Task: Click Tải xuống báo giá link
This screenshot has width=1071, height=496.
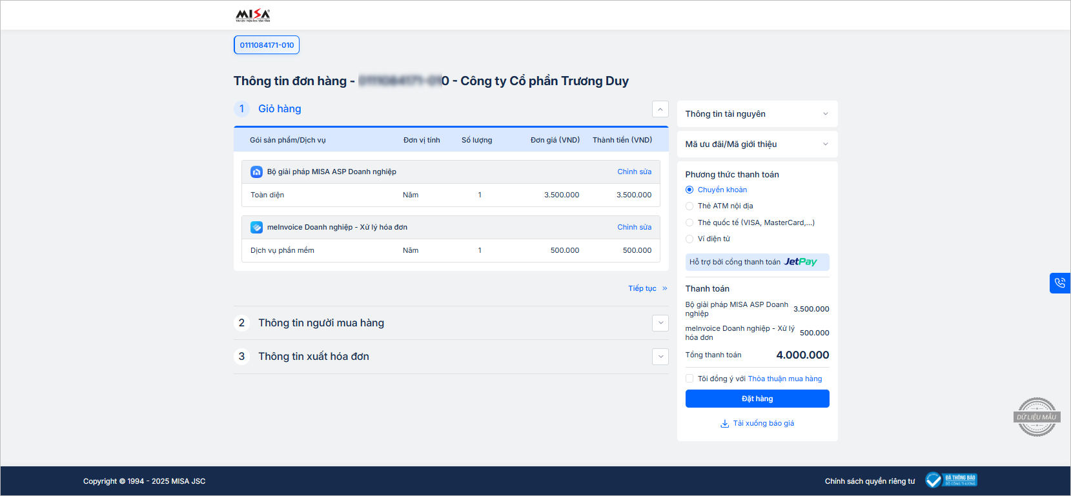Action: click(764, 423)
